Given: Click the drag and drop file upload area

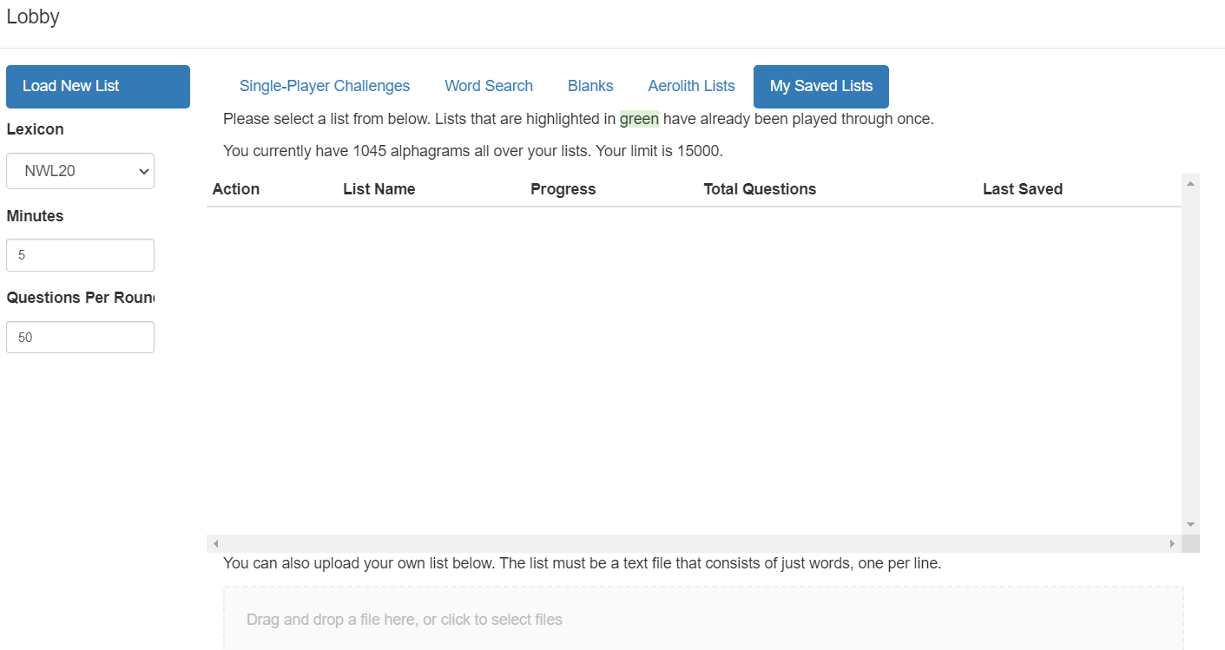Looking at the screenshot, I should click(703, 619).
